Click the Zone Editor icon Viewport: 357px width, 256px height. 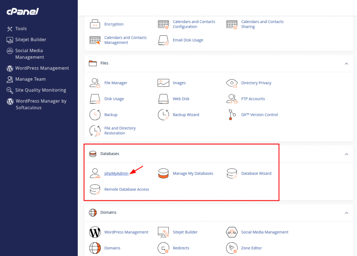(x=232, y=248)
